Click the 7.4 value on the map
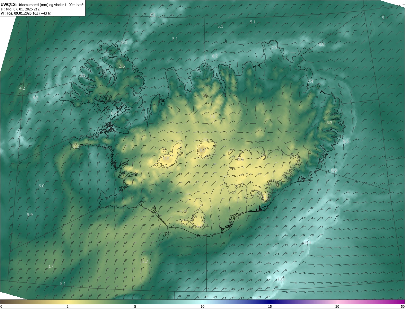This screenshot has height=309, width=405. click(310, 82)
